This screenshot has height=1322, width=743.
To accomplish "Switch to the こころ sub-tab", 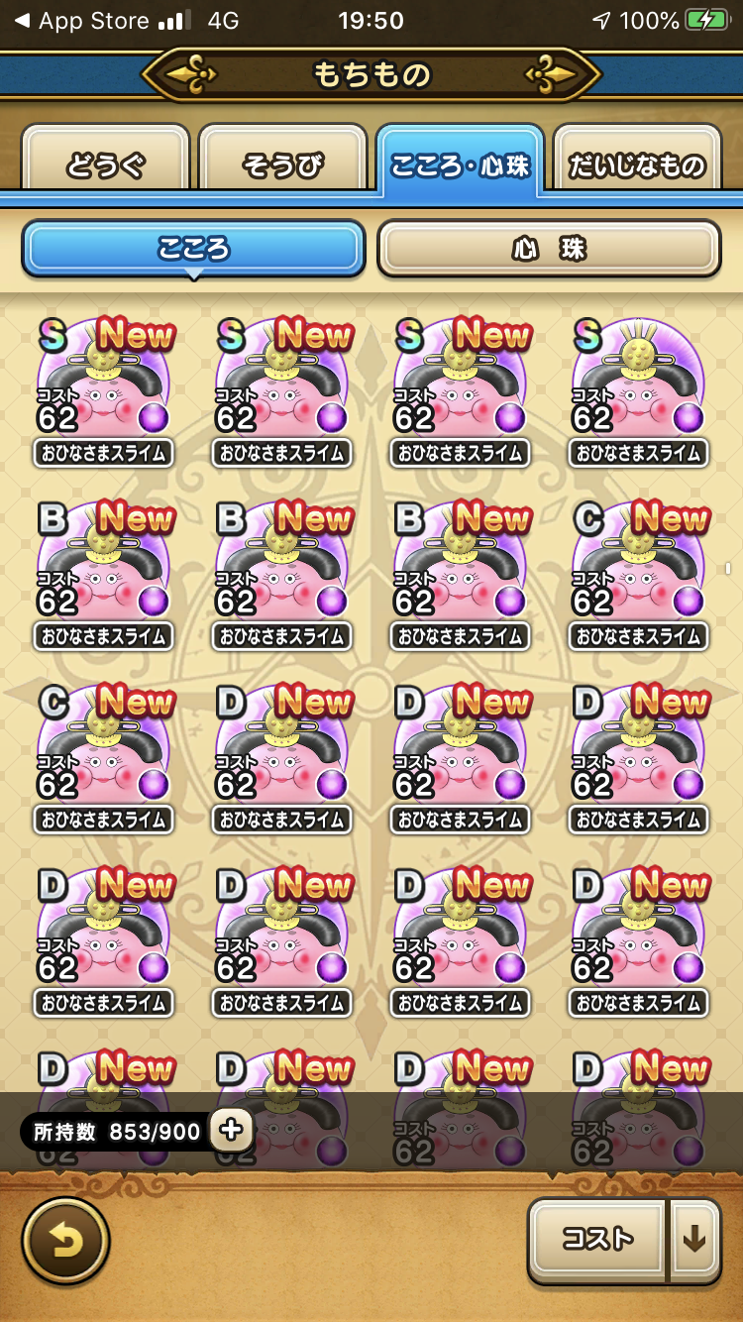I will (193, 248).
